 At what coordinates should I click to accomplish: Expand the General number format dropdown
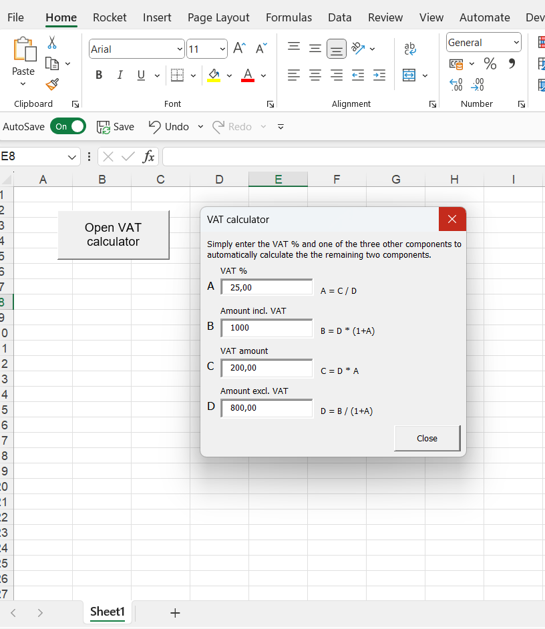(x=516, y=43)
